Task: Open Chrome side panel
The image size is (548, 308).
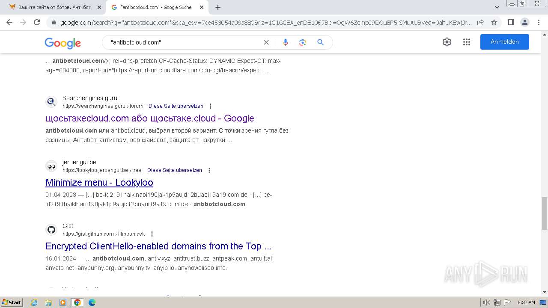Action: 511,22
